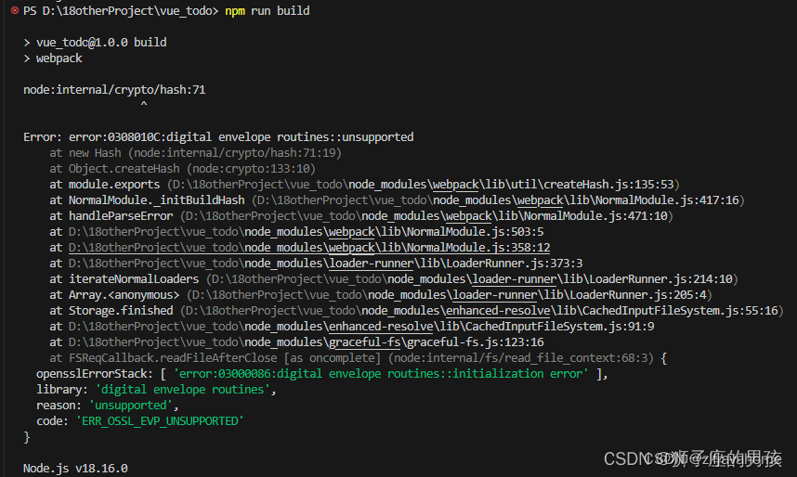This screenshot has width=797, height=477.
Task: Open the createHash.js:135:53 file link
Action: (423, 185)
